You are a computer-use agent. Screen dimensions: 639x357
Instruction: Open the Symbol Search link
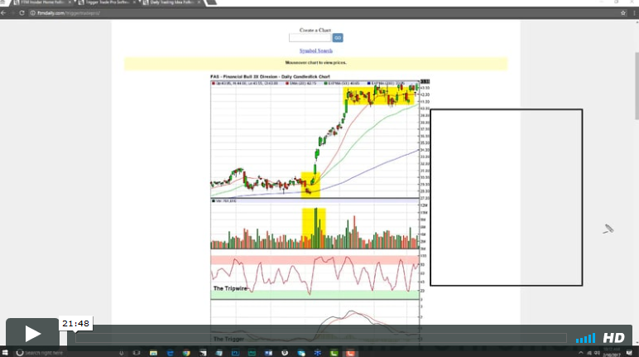pyautogui.click(x=315, y=51)
